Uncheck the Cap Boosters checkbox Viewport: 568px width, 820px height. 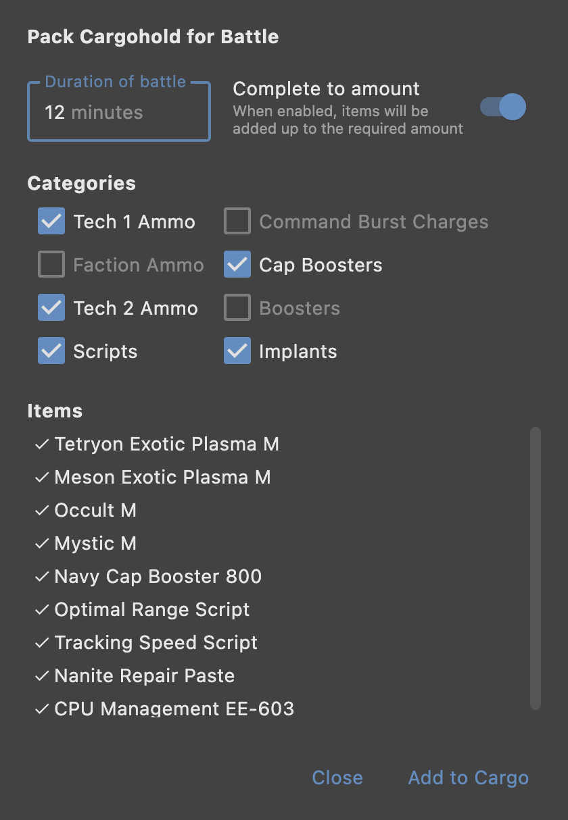(237, 265)
